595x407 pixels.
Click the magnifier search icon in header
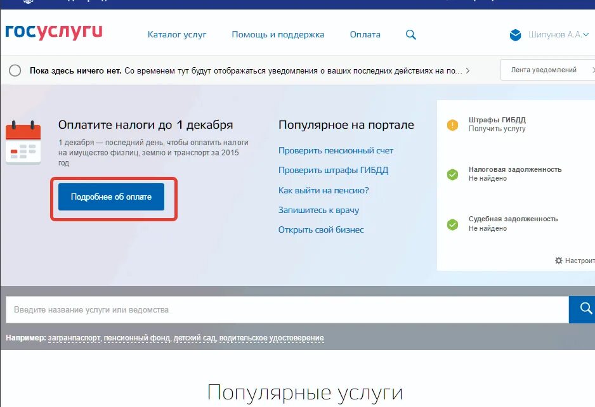point(410,34)
